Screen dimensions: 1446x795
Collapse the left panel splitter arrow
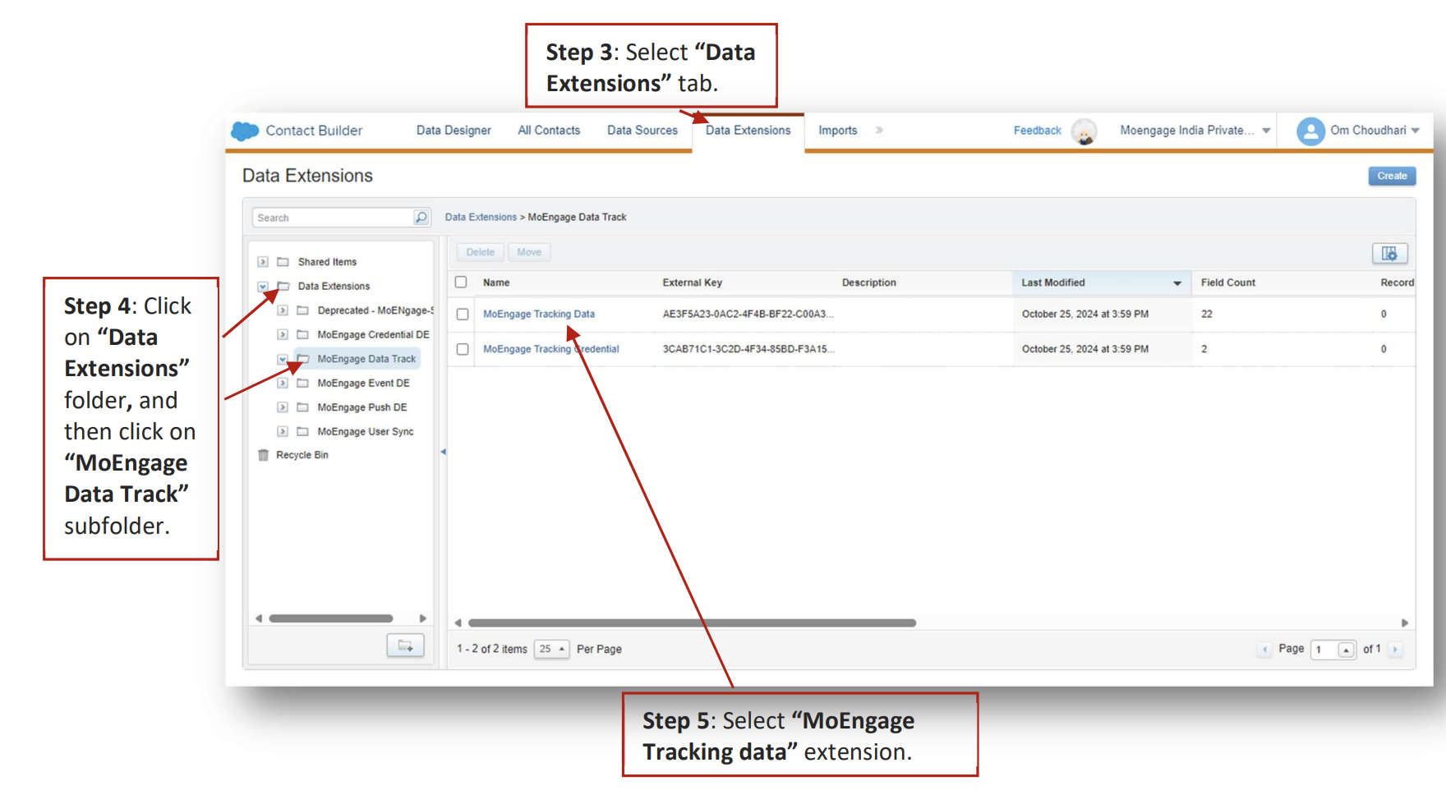[x=443, y=452]
